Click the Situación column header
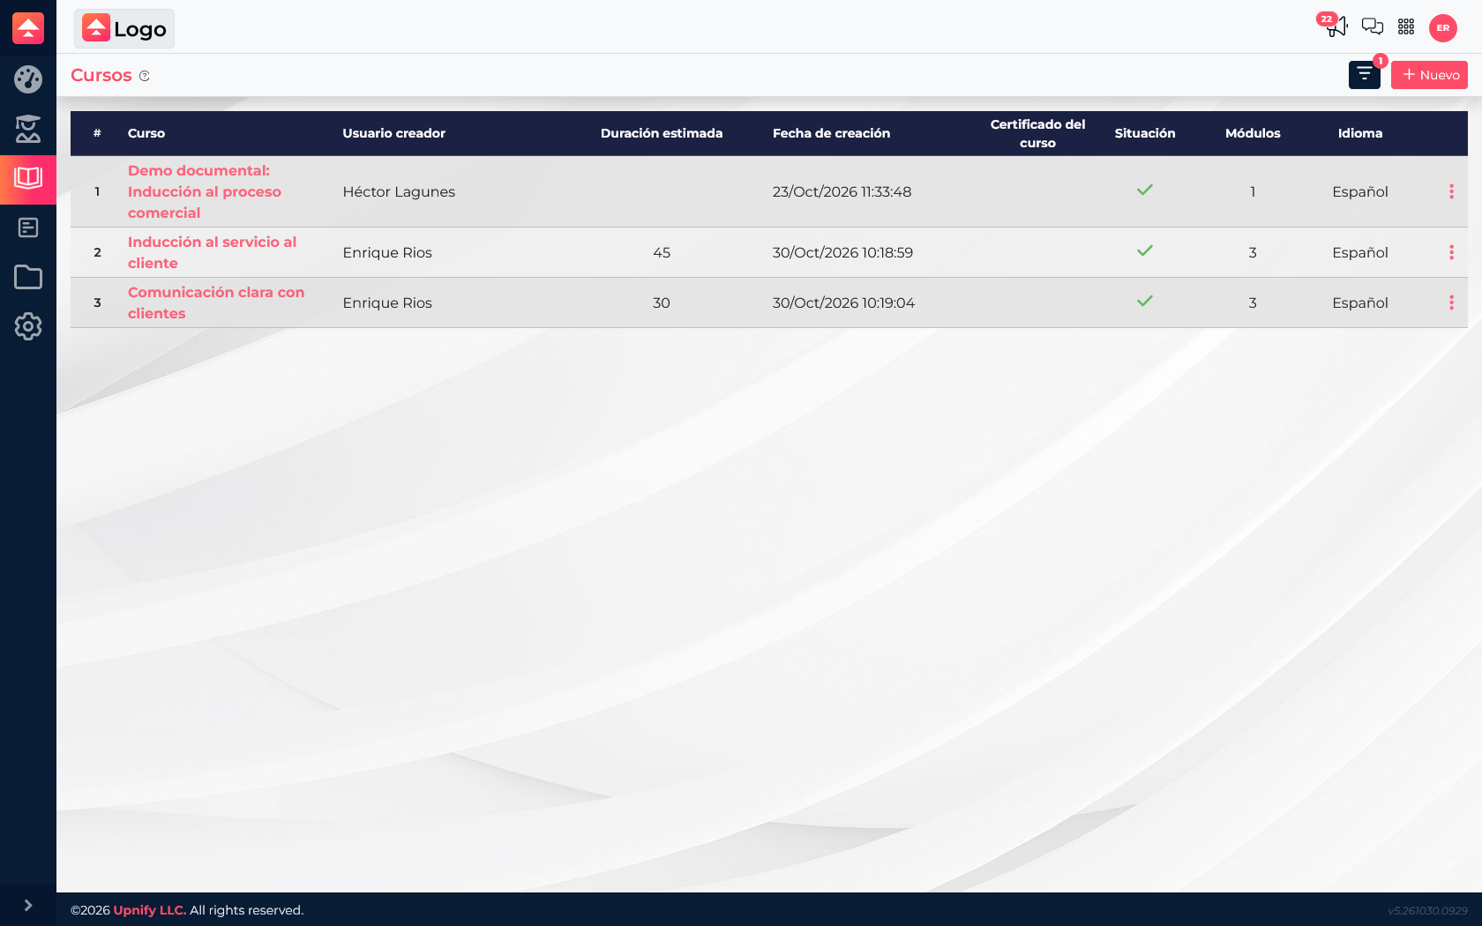Image resolution: width=1482 pixels, height=926 pixels. tap(1145, 133)
